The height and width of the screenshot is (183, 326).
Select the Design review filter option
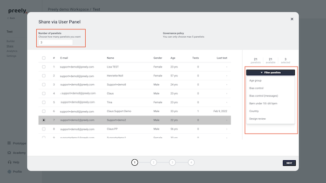point(258,119)
